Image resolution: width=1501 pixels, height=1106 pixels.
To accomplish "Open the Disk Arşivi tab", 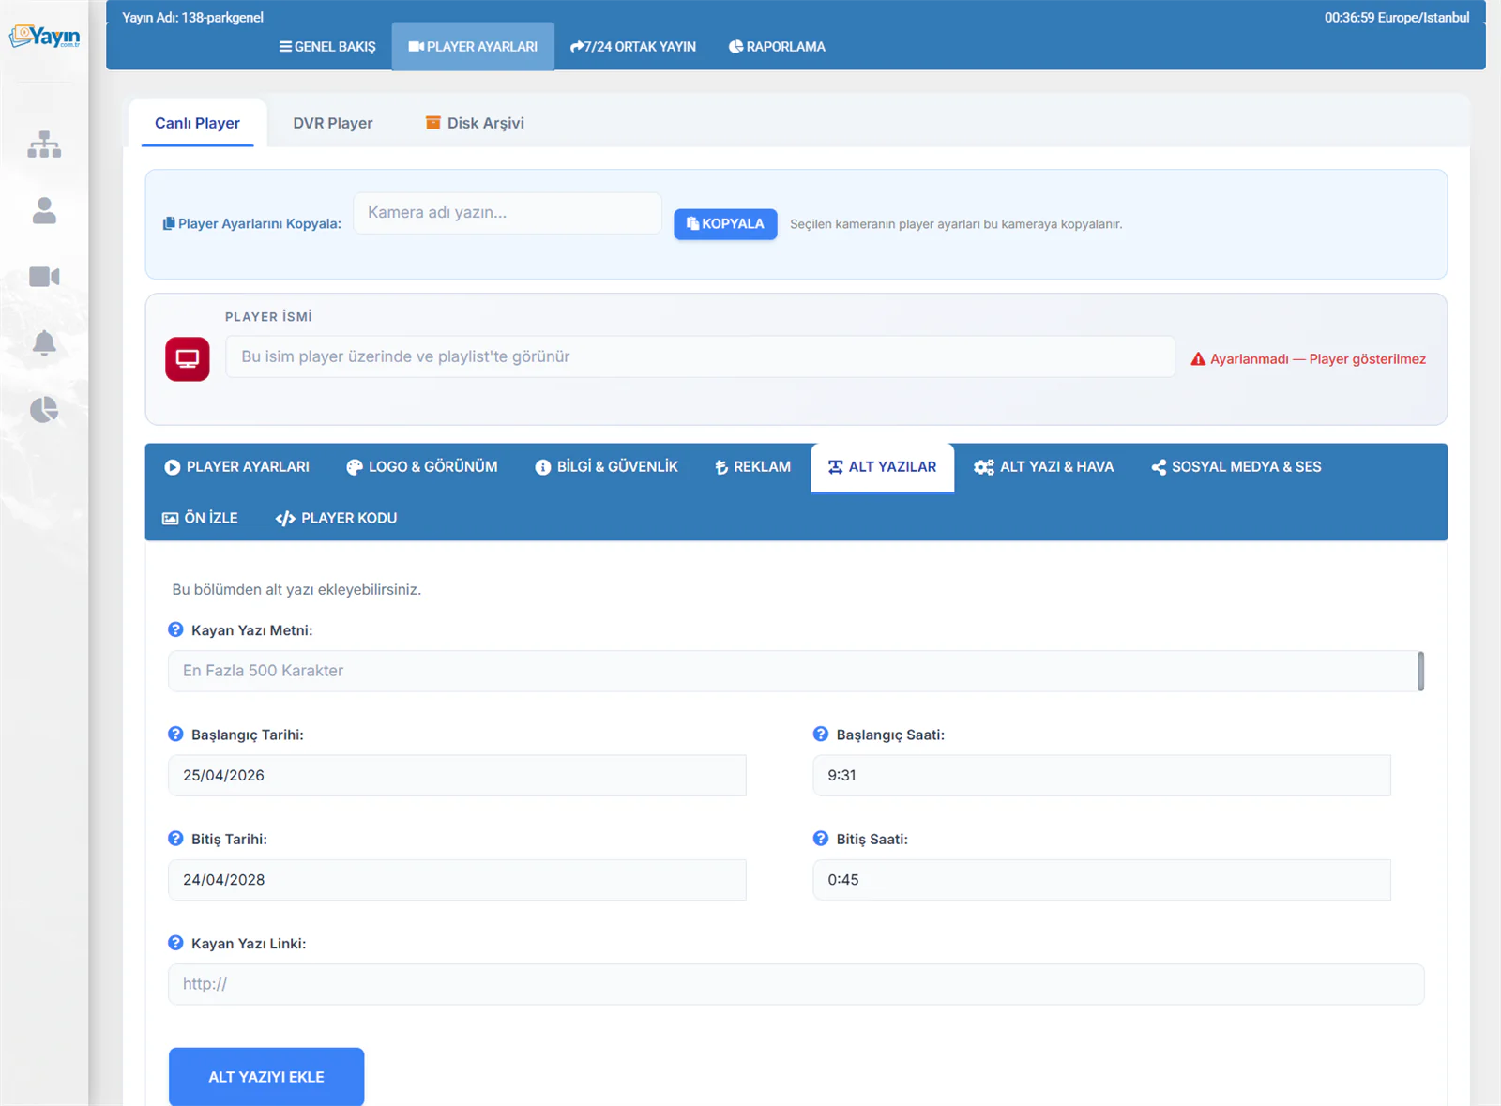I will coord(475,123).
